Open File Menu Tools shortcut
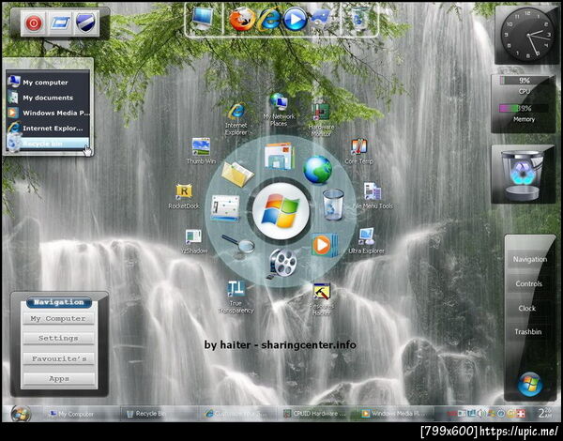This screenshot has height=441, width=563. tap(373, 196)
